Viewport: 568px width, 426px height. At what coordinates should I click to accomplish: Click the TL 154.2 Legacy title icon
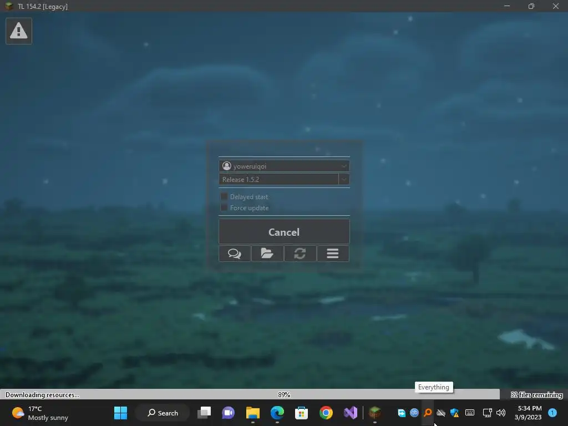pyautogui.click(x=9, y=6)
